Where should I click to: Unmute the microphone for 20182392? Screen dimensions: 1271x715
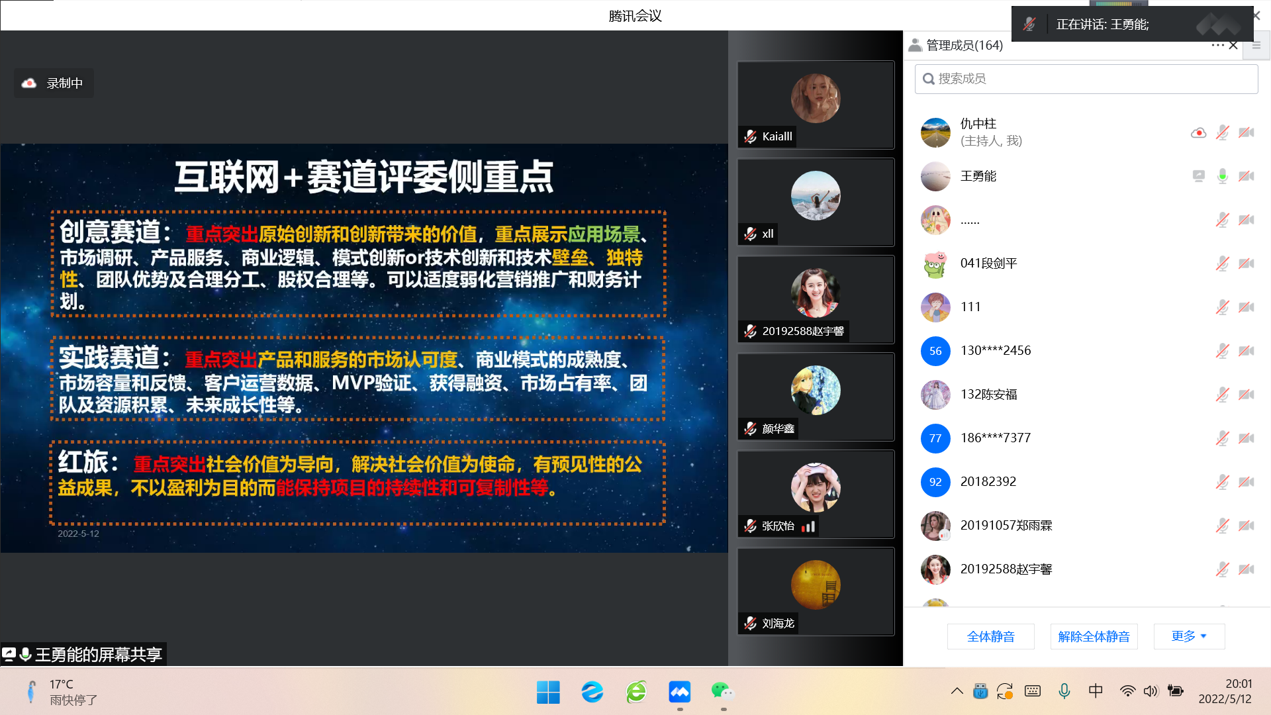click(x=1222, y=482)
